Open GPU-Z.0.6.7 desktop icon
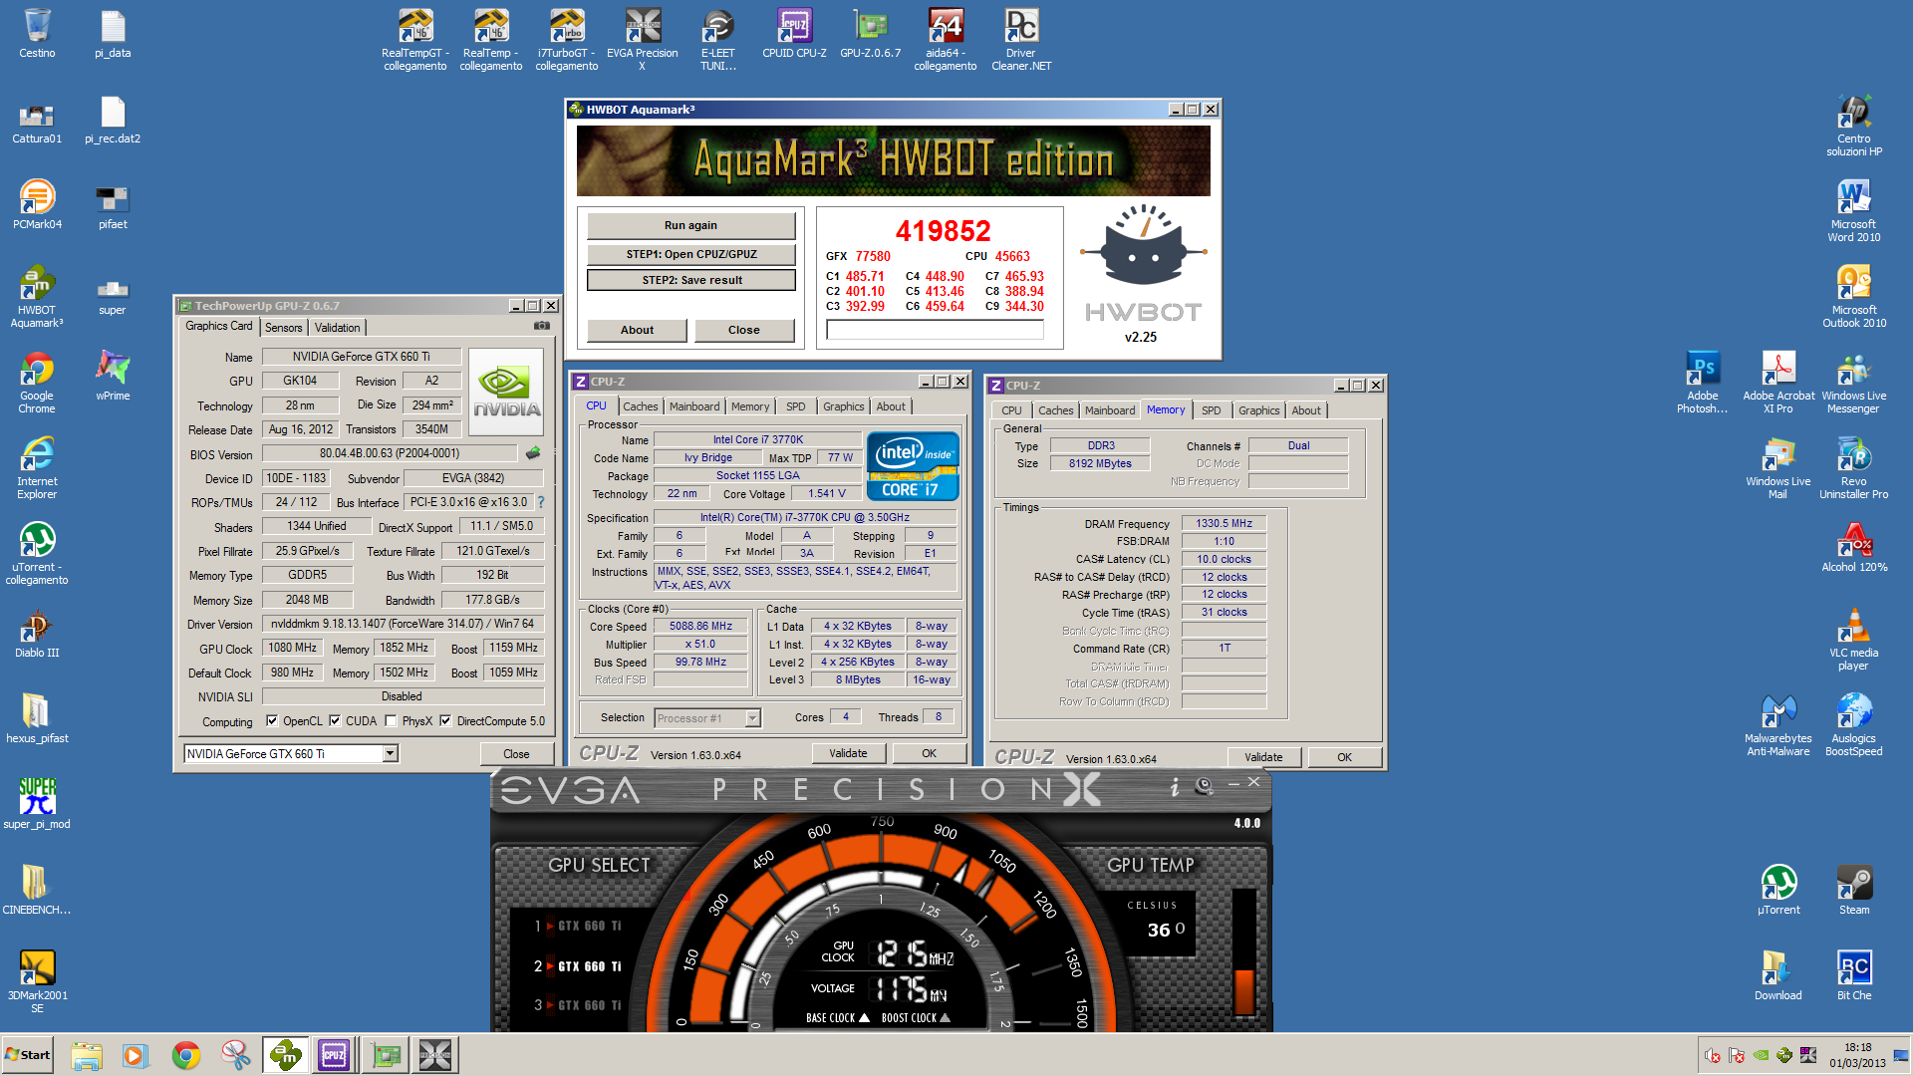This screenshot has width=1913, height=1076. point(870,33)
